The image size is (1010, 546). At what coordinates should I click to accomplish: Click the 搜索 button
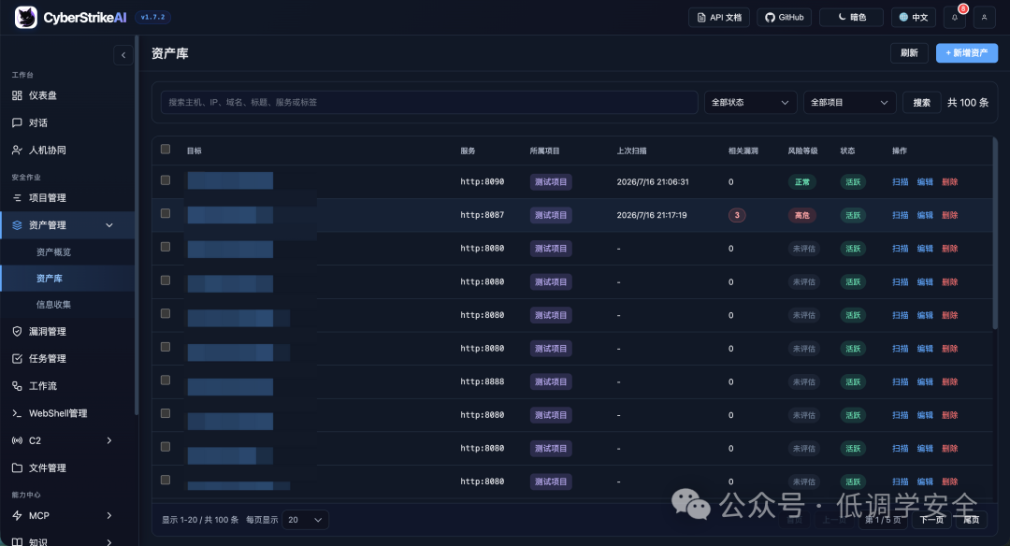[x=922, y=103]
